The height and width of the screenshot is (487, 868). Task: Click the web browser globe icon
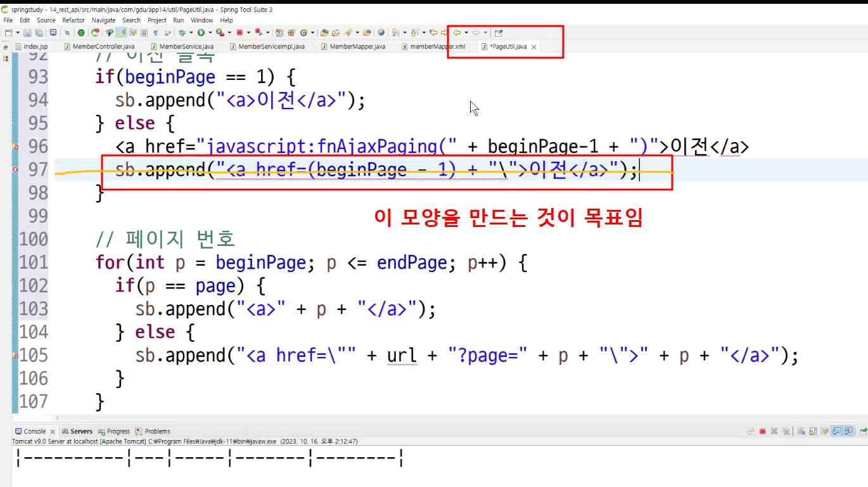coord(381,32)
